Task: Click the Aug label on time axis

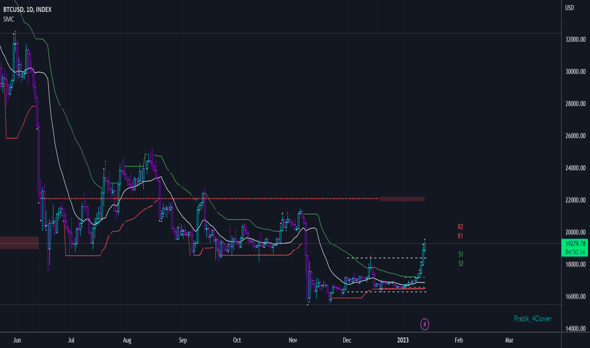Action: coord(127,340)
